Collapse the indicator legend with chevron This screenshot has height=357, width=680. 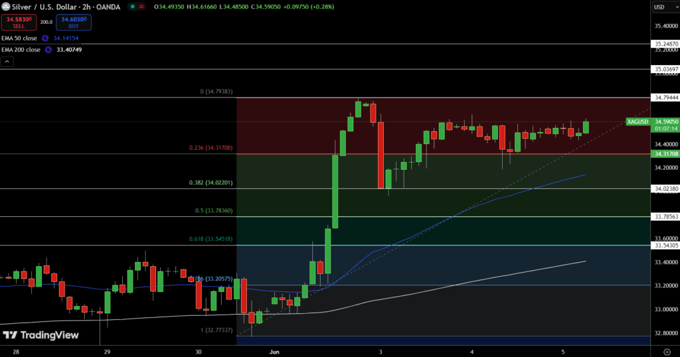(x=7, y=62)
